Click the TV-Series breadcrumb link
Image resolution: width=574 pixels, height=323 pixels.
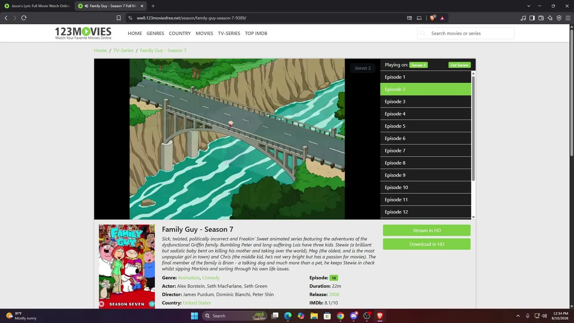pos(123,50)
